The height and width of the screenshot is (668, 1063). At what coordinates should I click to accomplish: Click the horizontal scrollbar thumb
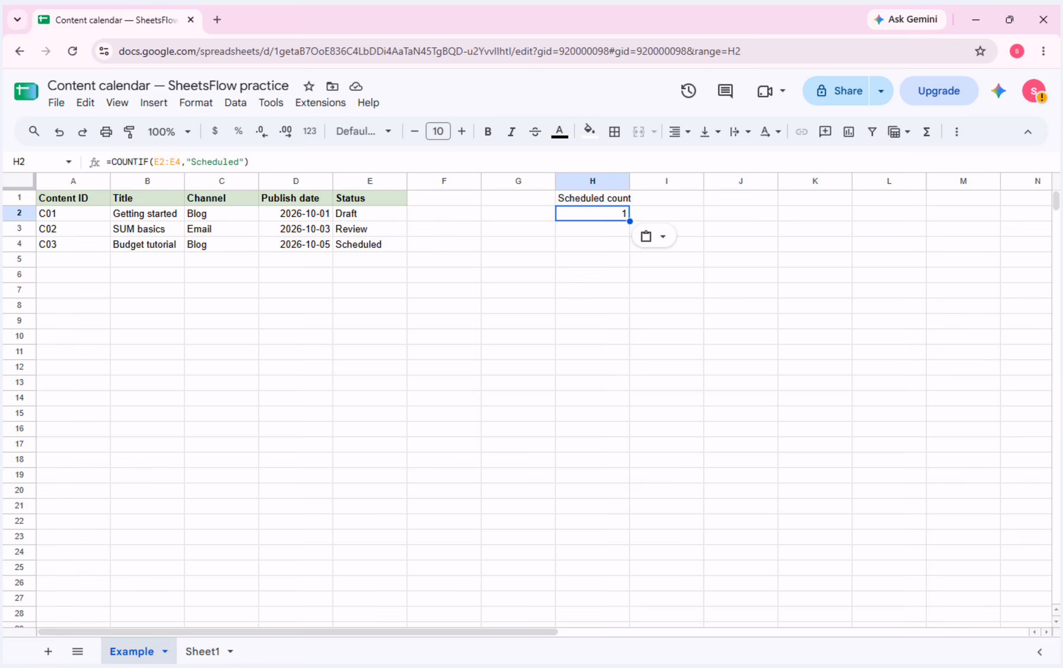click(298, 632)
